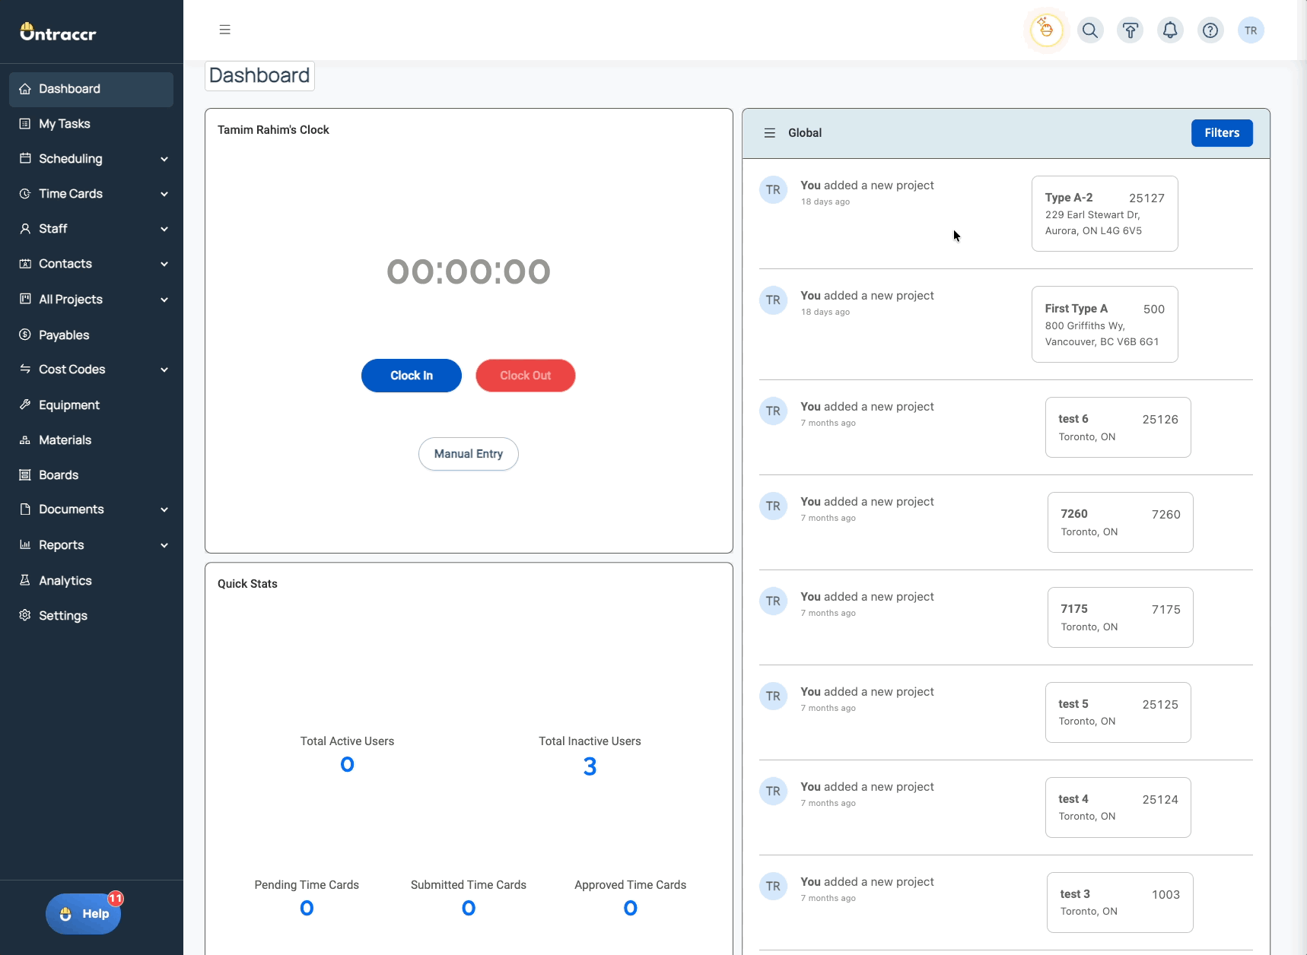
Task: Open Analytics in the sidebar
Action: click(91, 580)
